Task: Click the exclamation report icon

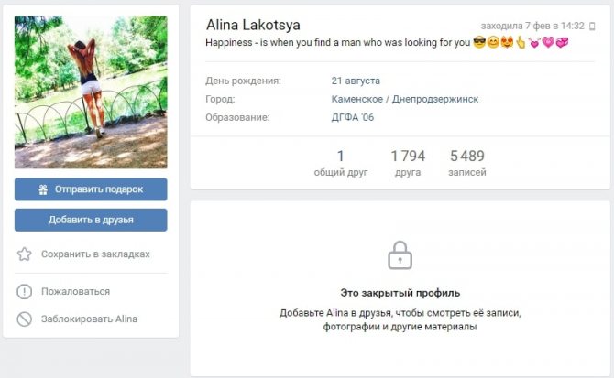Action: point(24,292)
